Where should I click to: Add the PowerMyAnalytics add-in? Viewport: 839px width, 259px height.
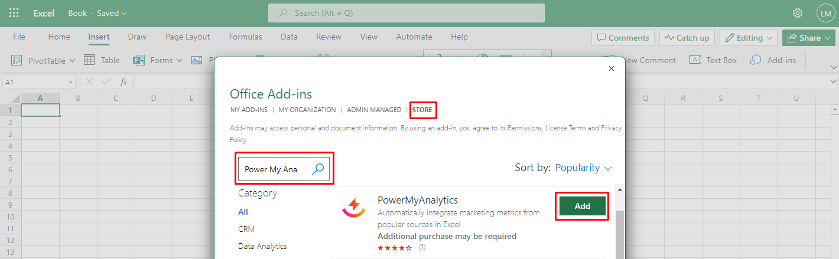[582, 206]
